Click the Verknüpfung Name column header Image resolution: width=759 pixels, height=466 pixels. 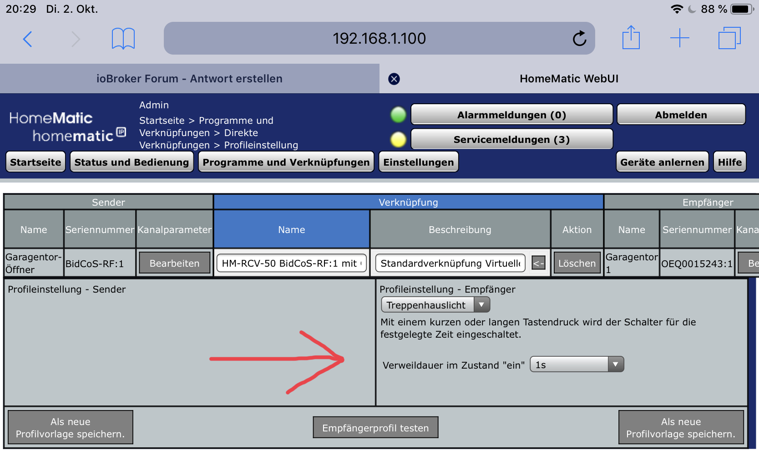292,230
